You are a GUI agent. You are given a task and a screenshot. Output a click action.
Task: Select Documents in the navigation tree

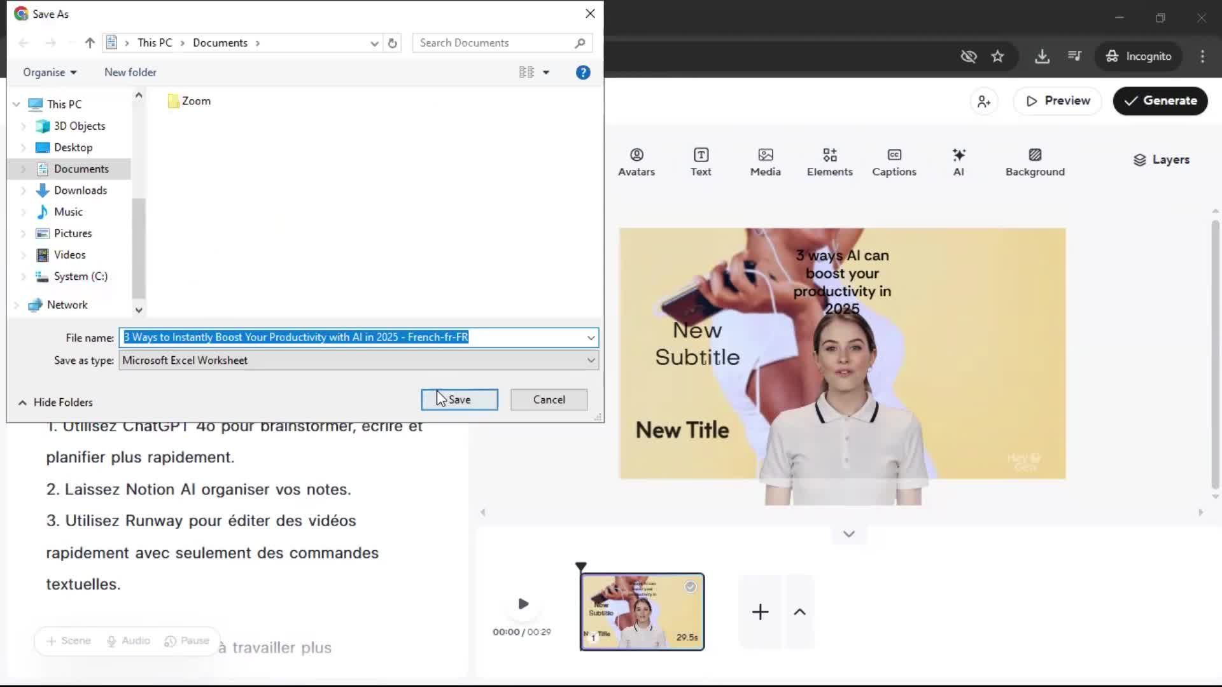[x=81, y=169]
